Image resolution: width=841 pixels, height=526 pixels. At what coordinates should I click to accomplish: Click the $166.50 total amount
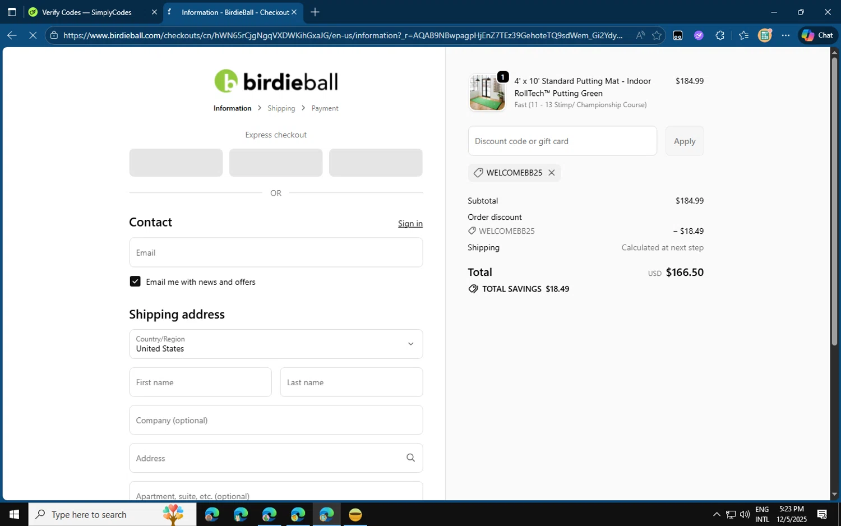click(685, 272)
